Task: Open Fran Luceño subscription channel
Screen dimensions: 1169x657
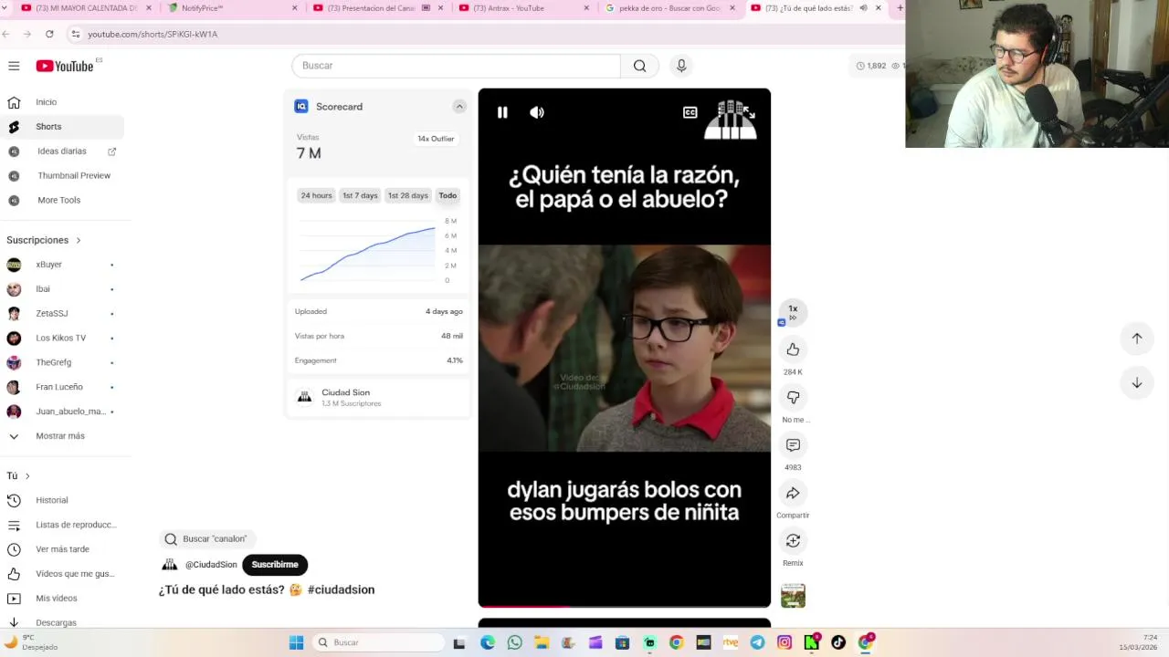Action: pos(59,387)
